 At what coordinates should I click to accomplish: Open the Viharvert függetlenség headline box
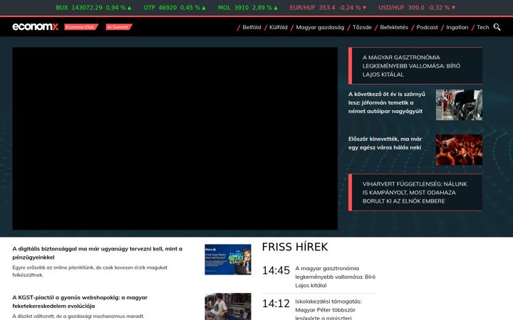(415, 192)
